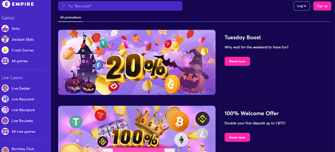Open the All Live games icon
The image size is (335, 152).
click(x=5, y=131)
